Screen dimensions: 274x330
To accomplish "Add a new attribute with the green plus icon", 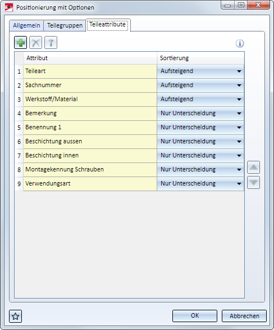I will 20,43.
